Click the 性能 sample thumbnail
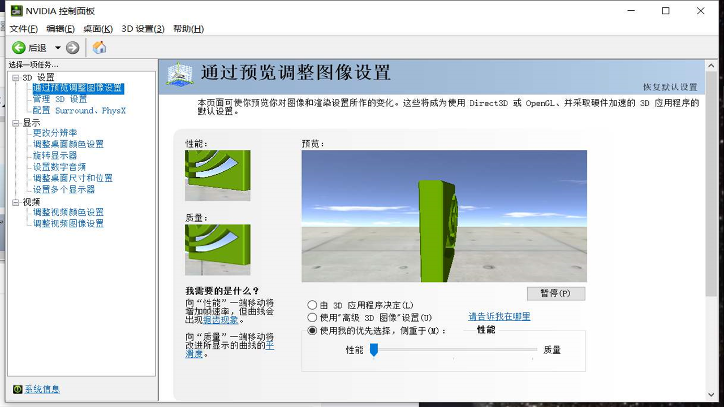 [x=218, y=175]
